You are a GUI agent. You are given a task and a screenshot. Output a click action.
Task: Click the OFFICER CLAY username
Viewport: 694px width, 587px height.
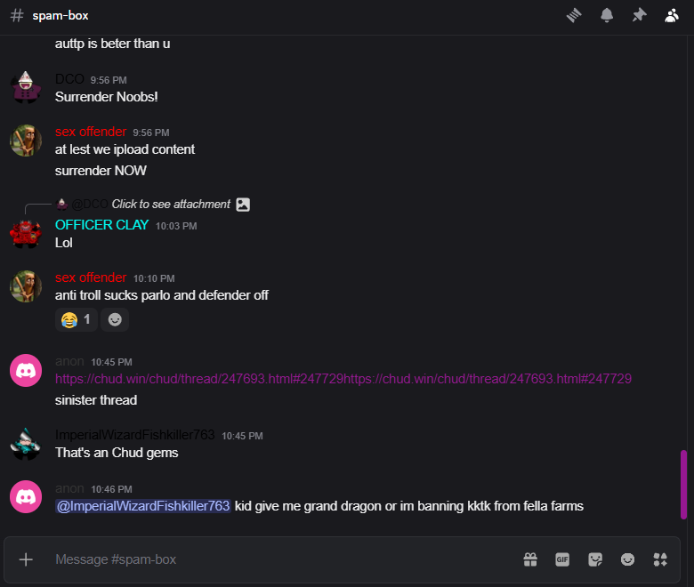101,225
